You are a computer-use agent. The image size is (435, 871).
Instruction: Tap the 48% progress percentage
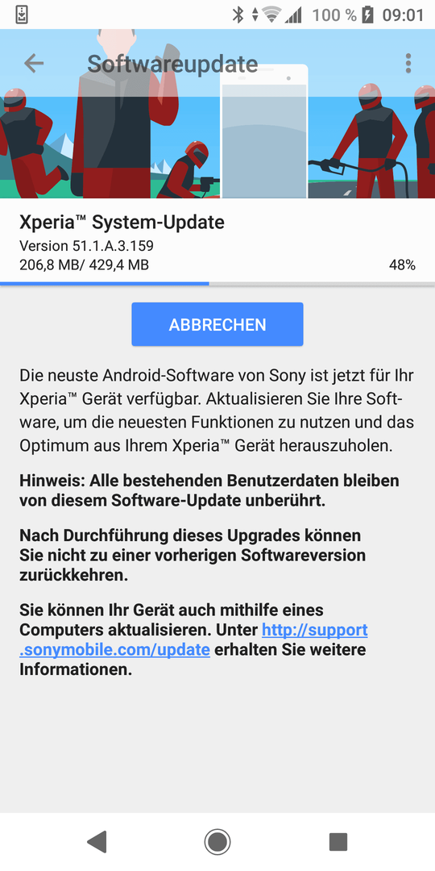coord(402,265)
